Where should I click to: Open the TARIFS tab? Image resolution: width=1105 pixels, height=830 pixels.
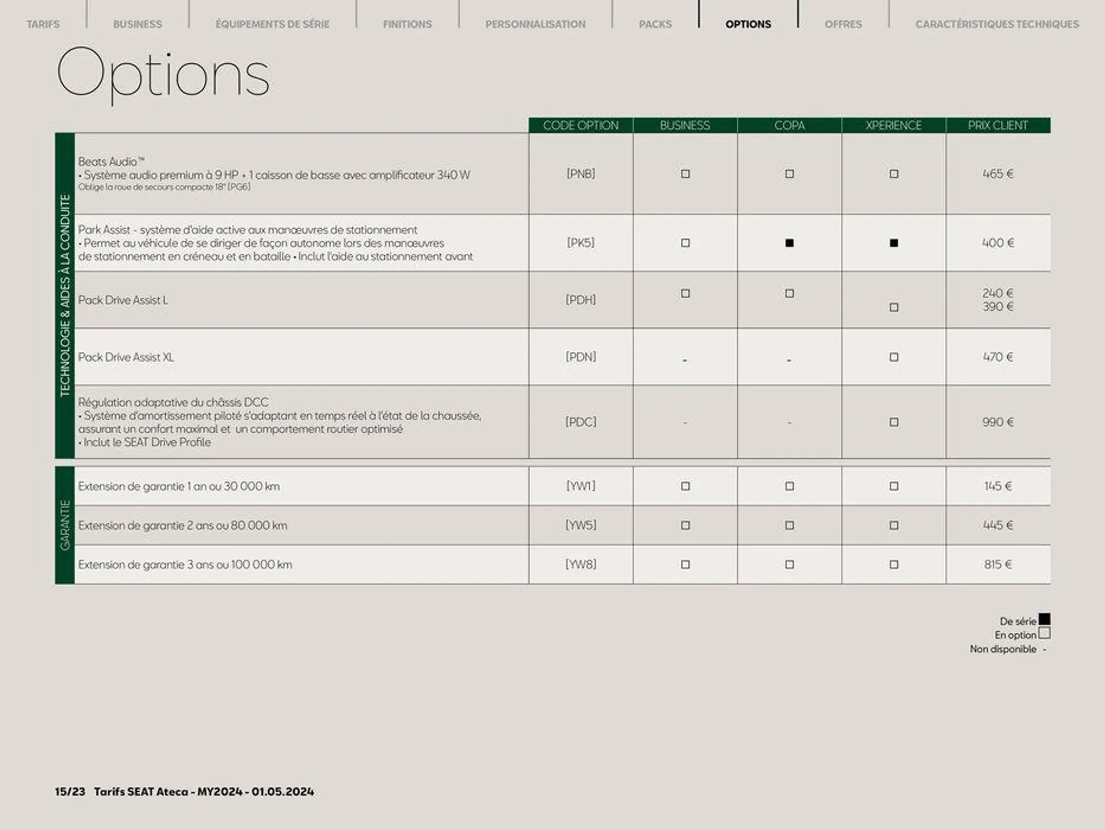pos(43,24)
